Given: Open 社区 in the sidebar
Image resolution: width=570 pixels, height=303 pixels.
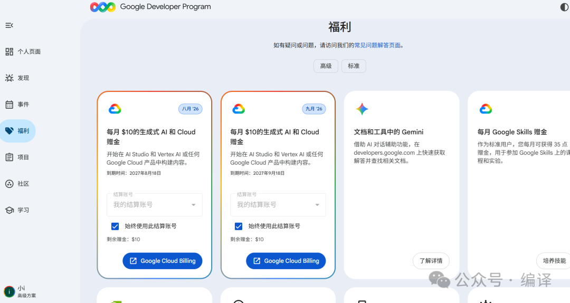Looking at the screenshot, I should [x=17, y=184].
